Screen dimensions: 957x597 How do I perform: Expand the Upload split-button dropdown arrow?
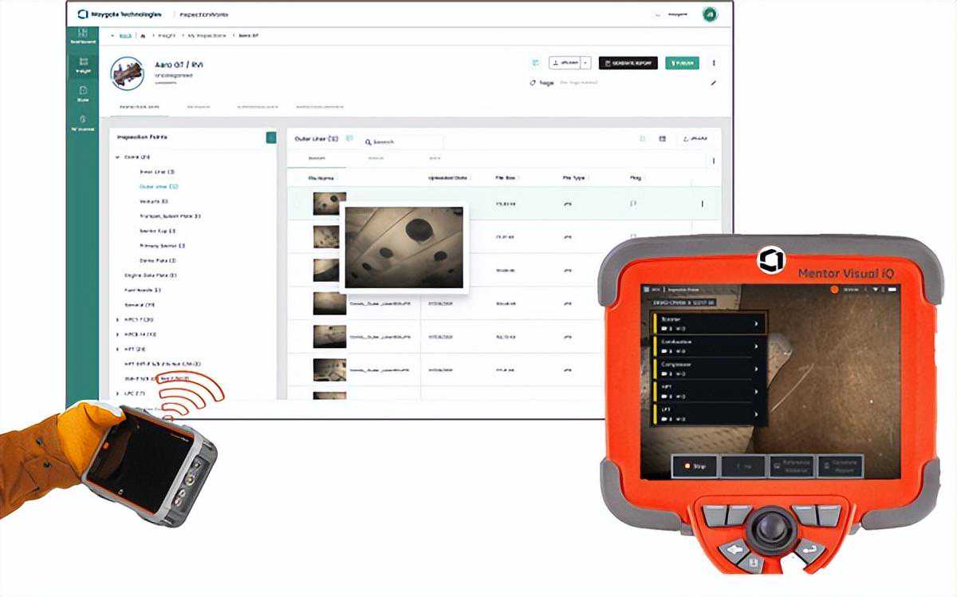(586, 63)
